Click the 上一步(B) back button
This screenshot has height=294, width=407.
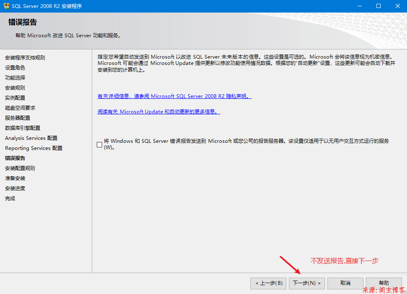pos(268,284)
